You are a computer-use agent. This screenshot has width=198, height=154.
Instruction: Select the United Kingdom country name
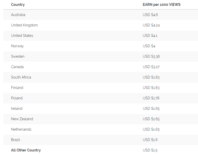click(24, 25)
